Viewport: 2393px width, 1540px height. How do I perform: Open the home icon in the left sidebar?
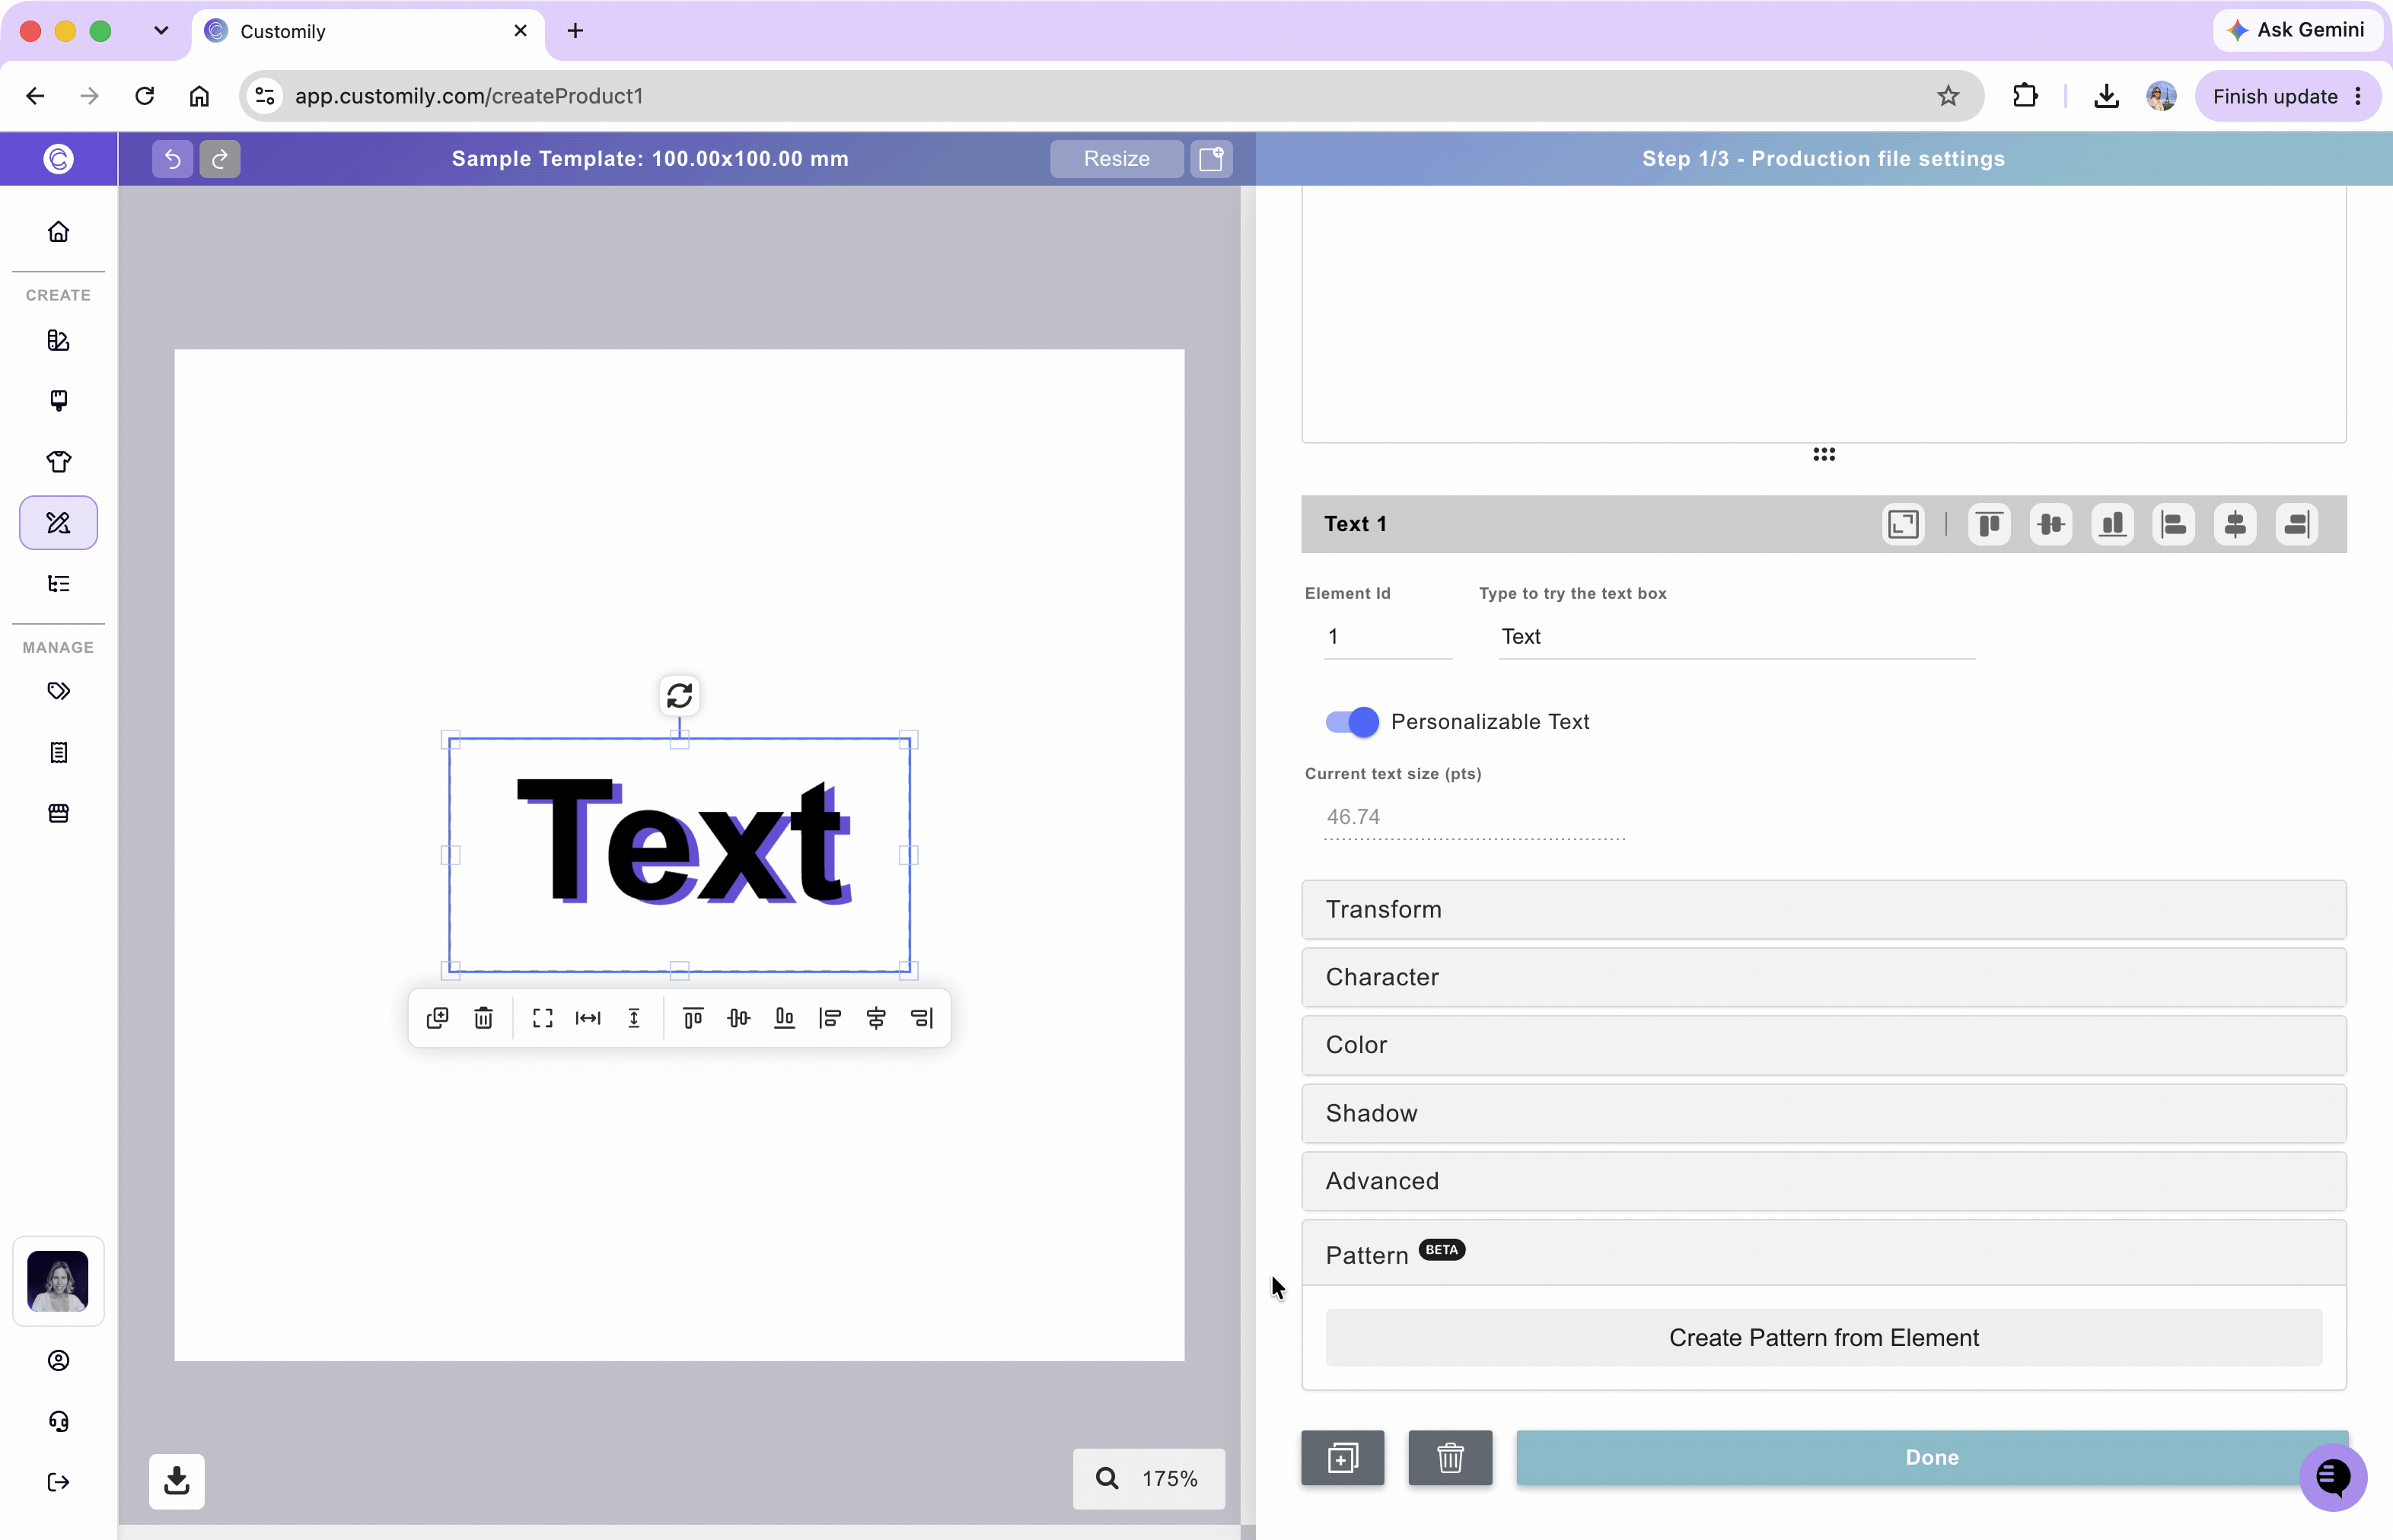click(x=58, y=232)
